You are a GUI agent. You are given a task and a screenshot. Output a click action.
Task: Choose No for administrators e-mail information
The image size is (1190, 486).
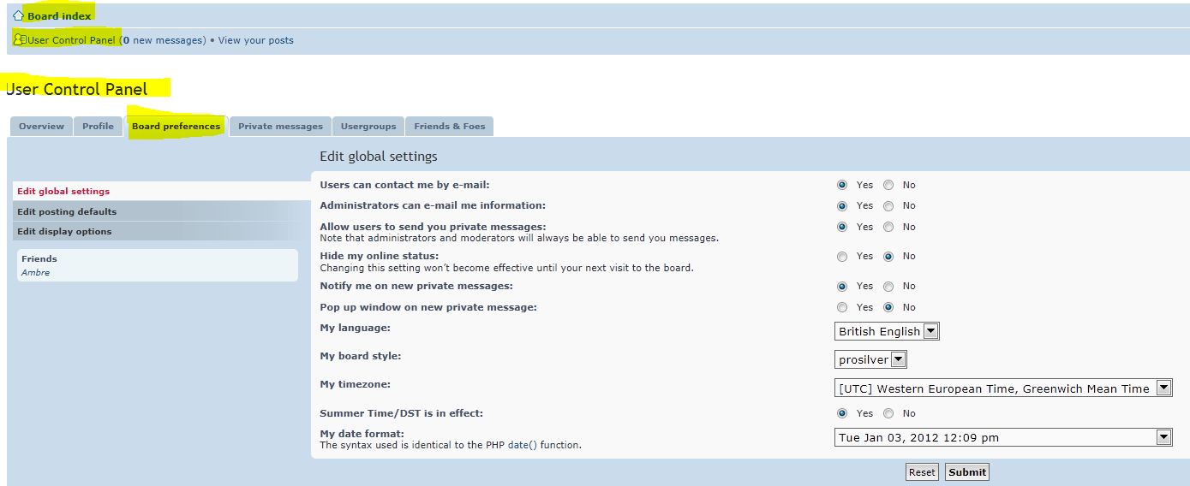point(888,206)
